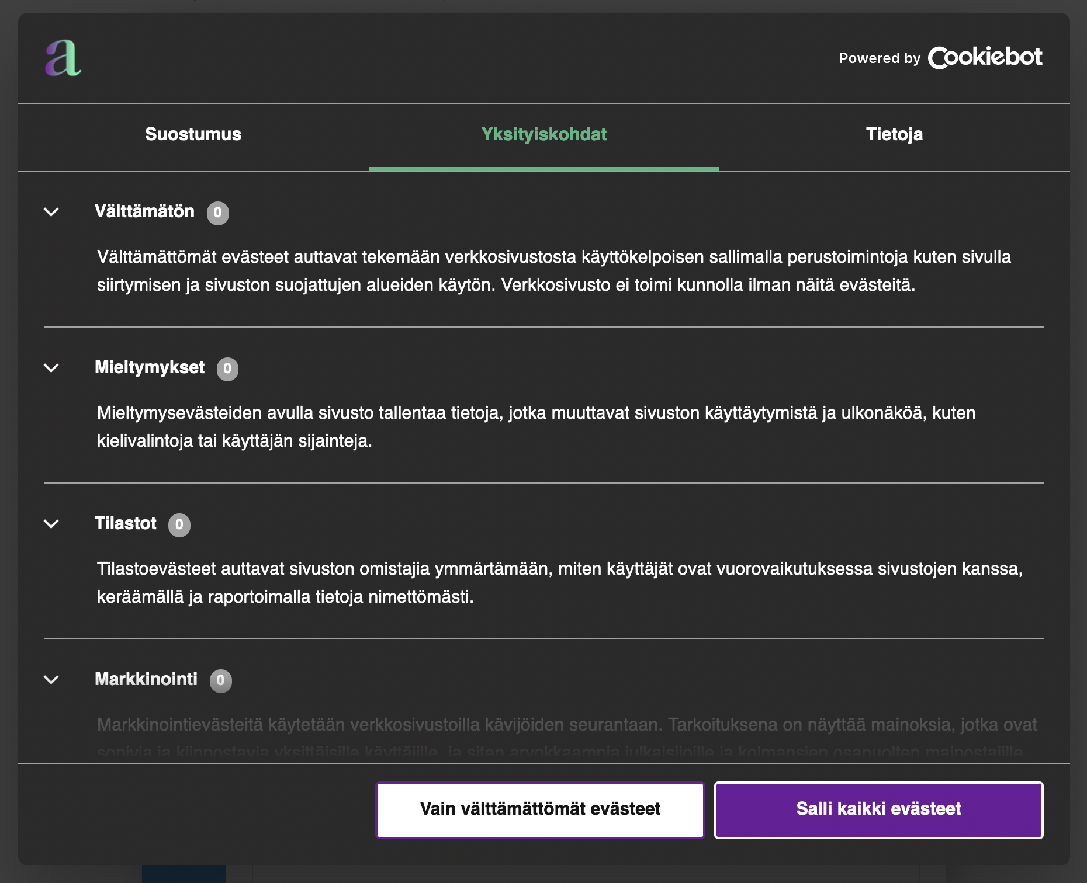Screen dimensions: 1087x883
Task: Accept all with 'Salli kaikki evästeet'
Action: point(878,809)
